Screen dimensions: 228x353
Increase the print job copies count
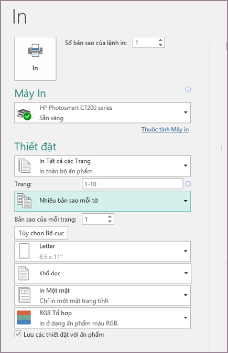click(x=160, y=40)
